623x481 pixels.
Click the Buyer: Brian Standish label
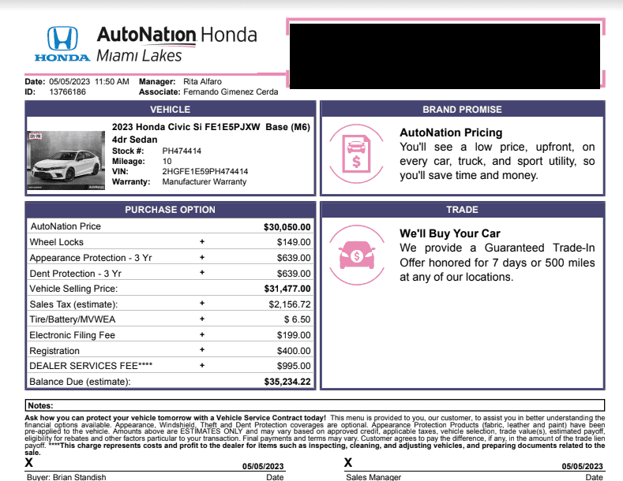coord(66,476)
